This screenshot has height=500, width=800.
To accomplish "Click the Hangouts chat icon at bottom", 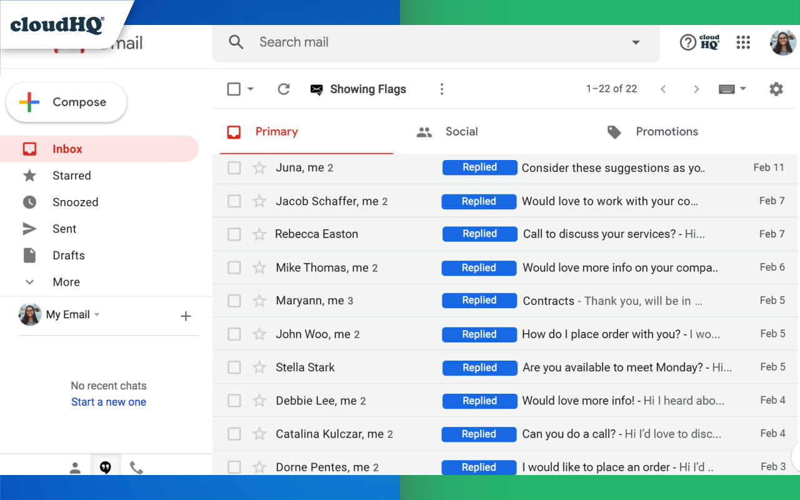I will 106,466.
